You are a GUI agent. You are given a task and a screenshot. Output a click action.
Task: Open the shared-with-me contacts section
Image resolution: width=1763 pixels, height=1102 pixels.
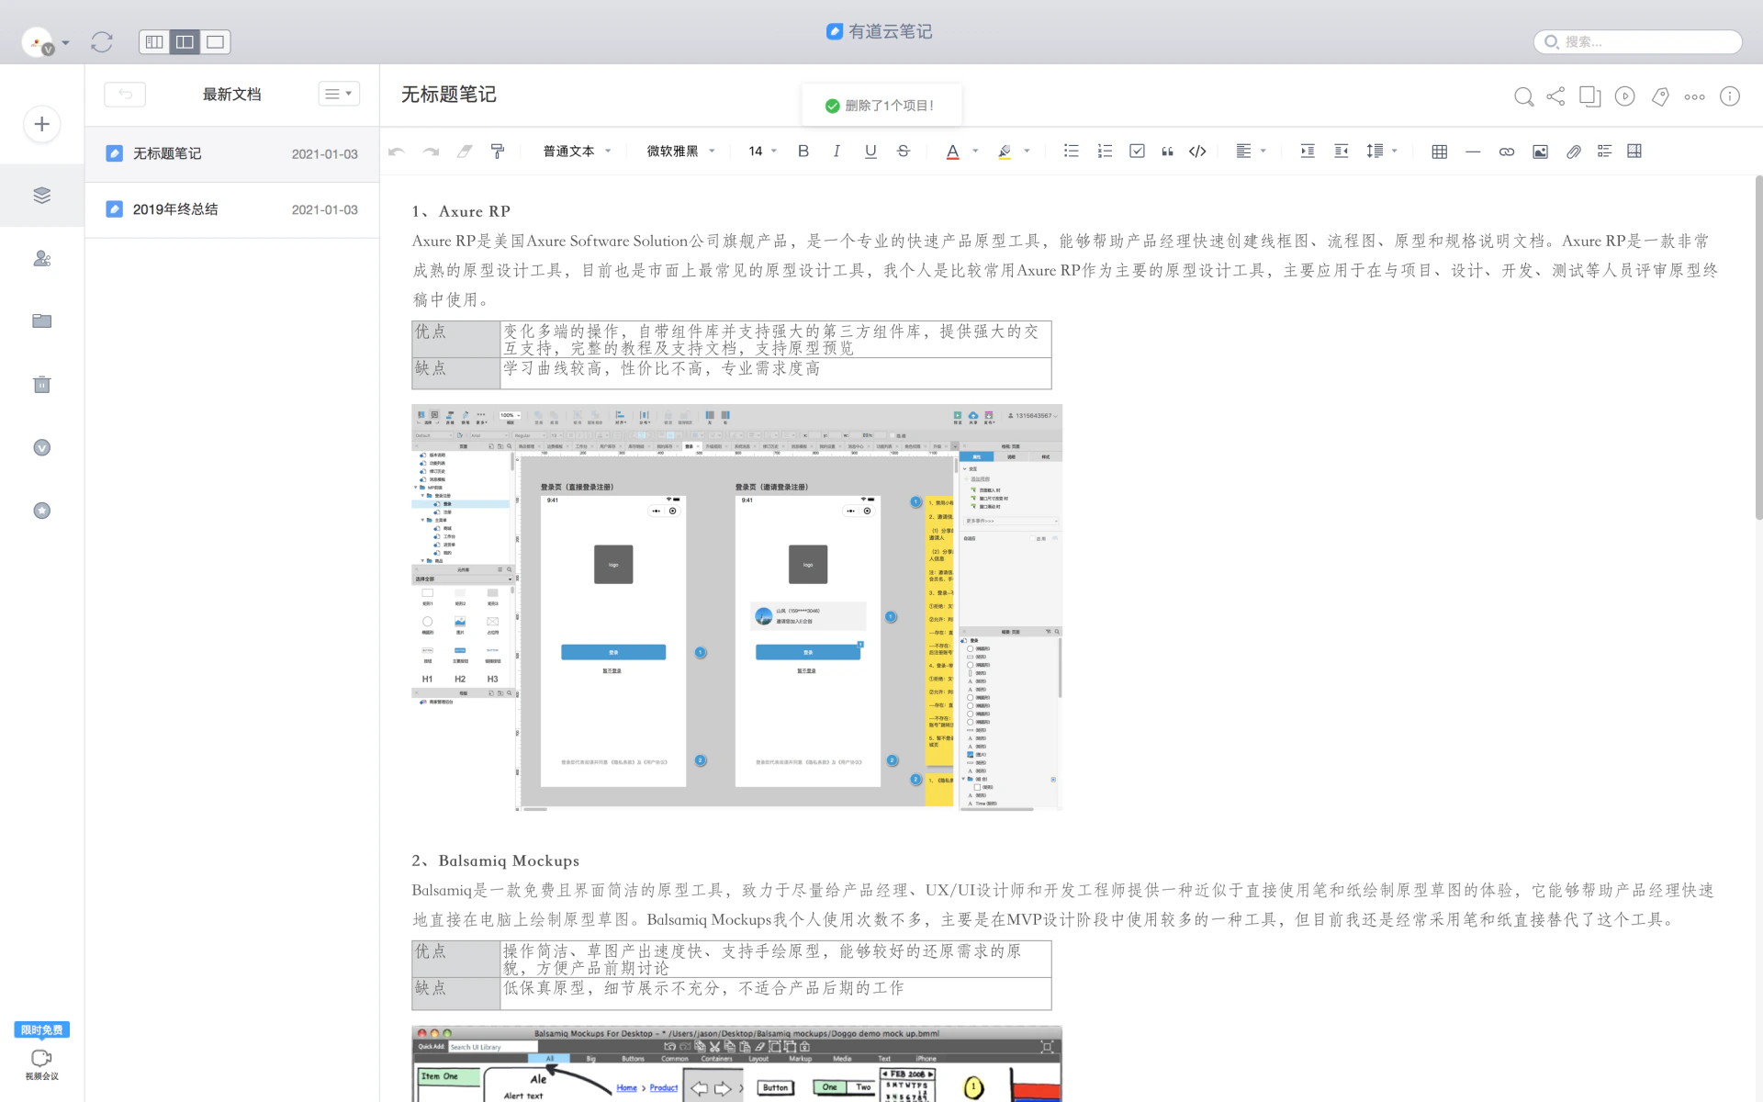click(42, 259)
